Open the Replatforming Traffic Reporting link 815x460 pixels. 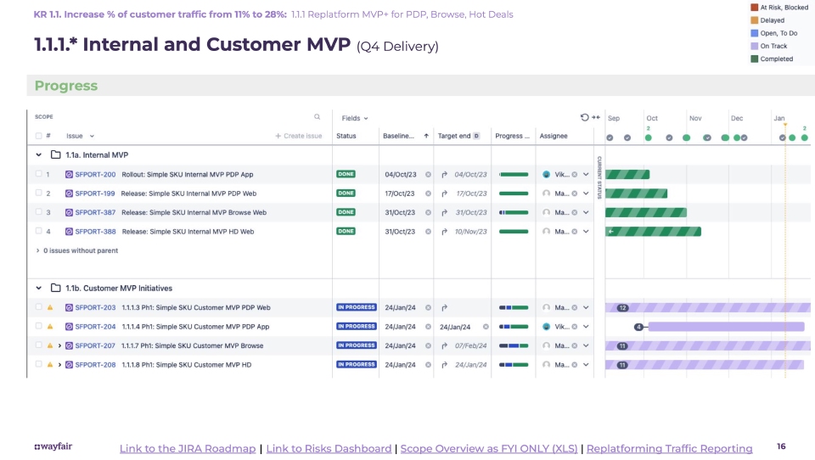click(670, 449)
